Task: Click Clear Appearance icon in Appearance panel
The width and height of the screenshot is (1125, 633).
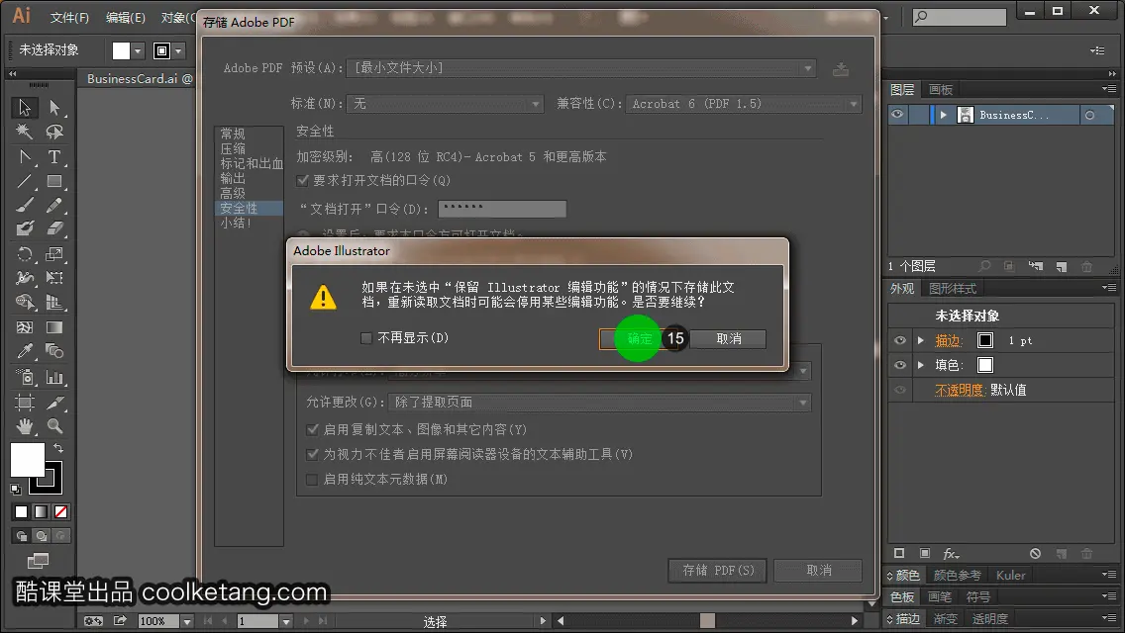Action: (1035, 554)
